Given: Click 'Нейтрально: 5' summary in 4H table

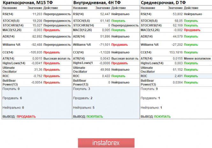Looking at the screenshot, I should [x=84, y=108].
